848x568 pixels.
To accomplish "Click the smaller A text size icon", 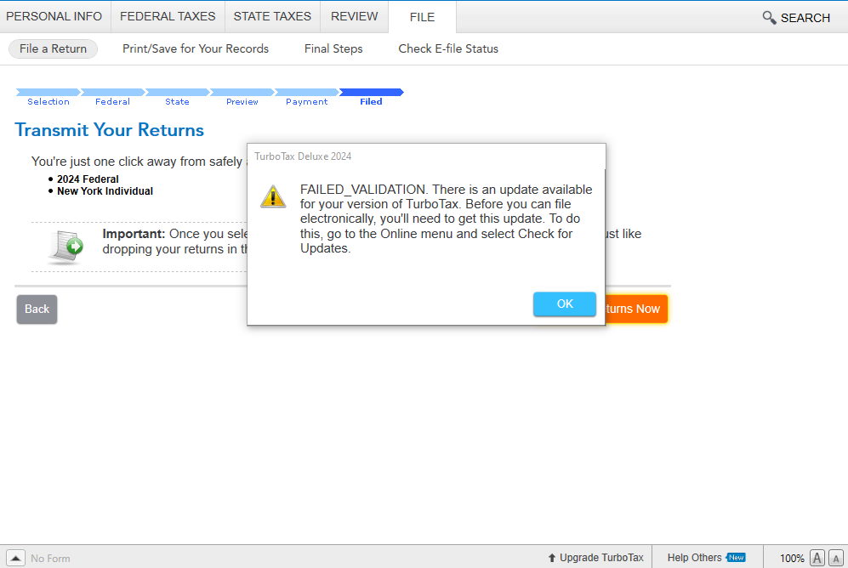I will click(x=835, y=559).
